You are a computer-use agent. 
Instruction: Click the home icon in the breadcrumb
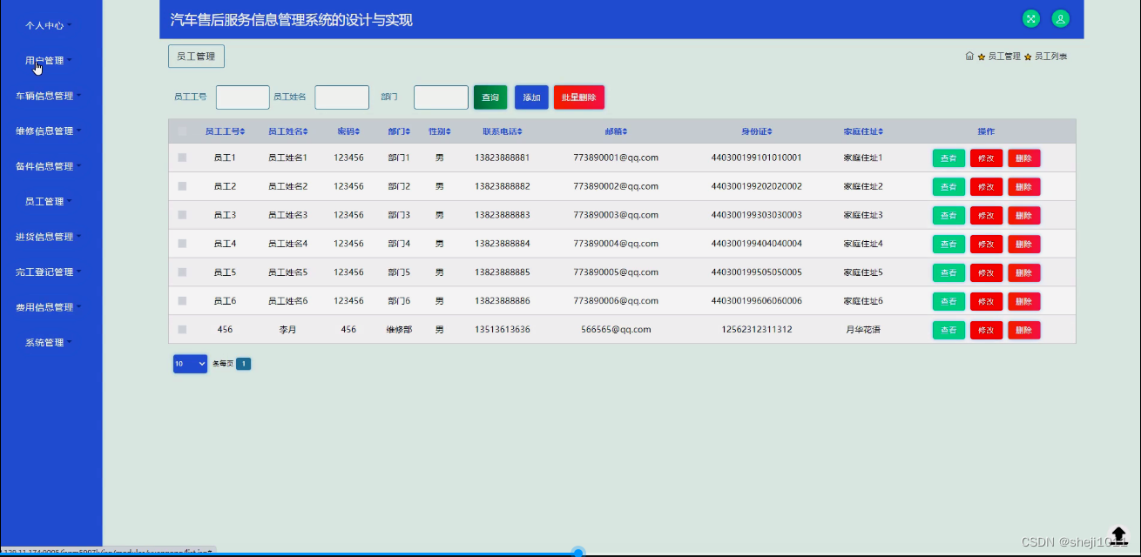click(969, 55)
